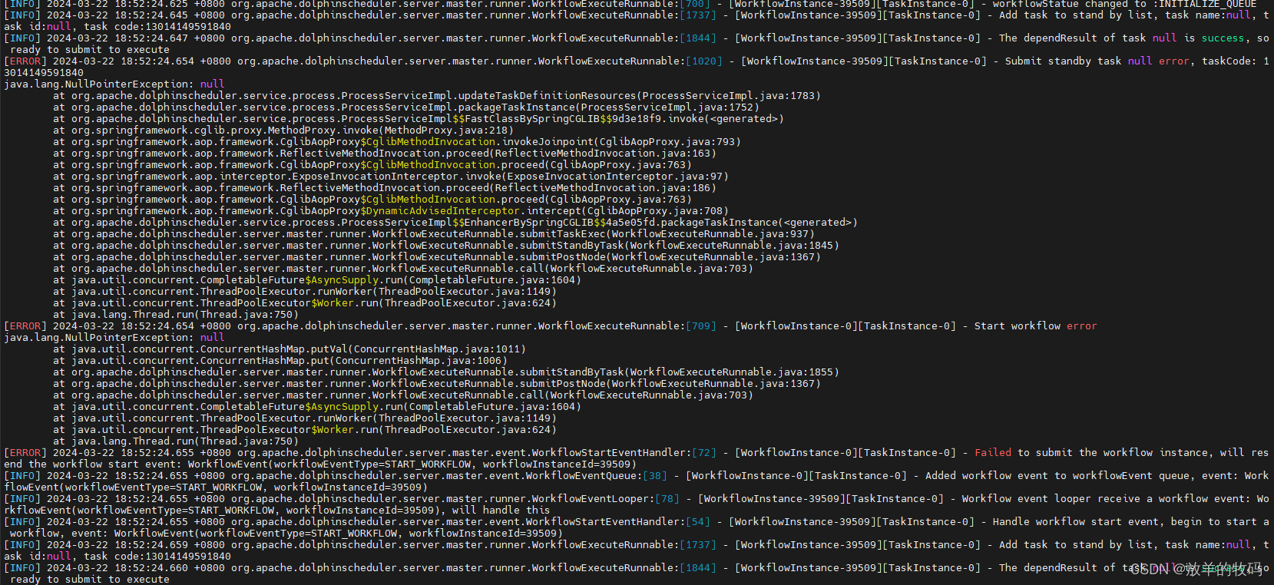Click the NullPointerException line above 'ConcurrentHashMap.putVal' frame
Screen dimensions: 1274x585
(x=114, y=337)
